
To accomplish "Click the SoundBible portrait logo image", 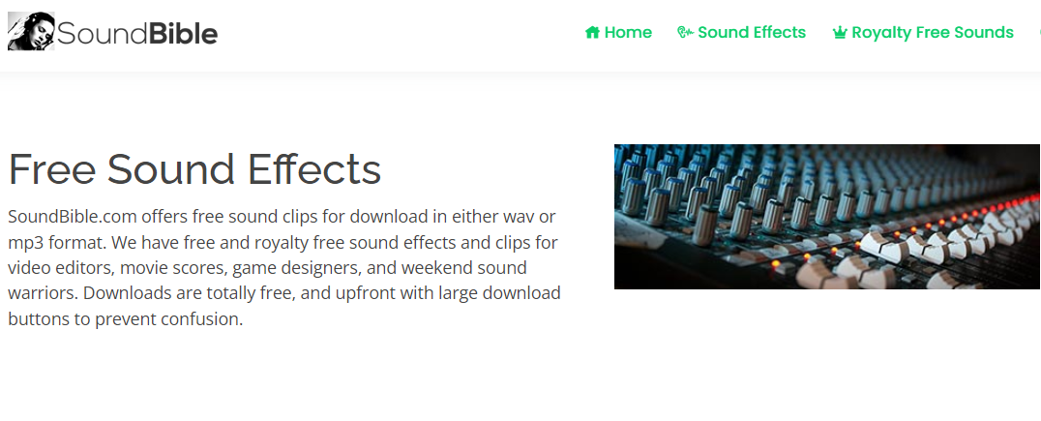I will click(30, 32).
